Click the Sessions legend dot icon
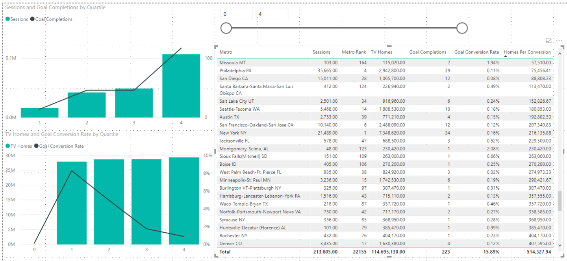 point(8,19)
